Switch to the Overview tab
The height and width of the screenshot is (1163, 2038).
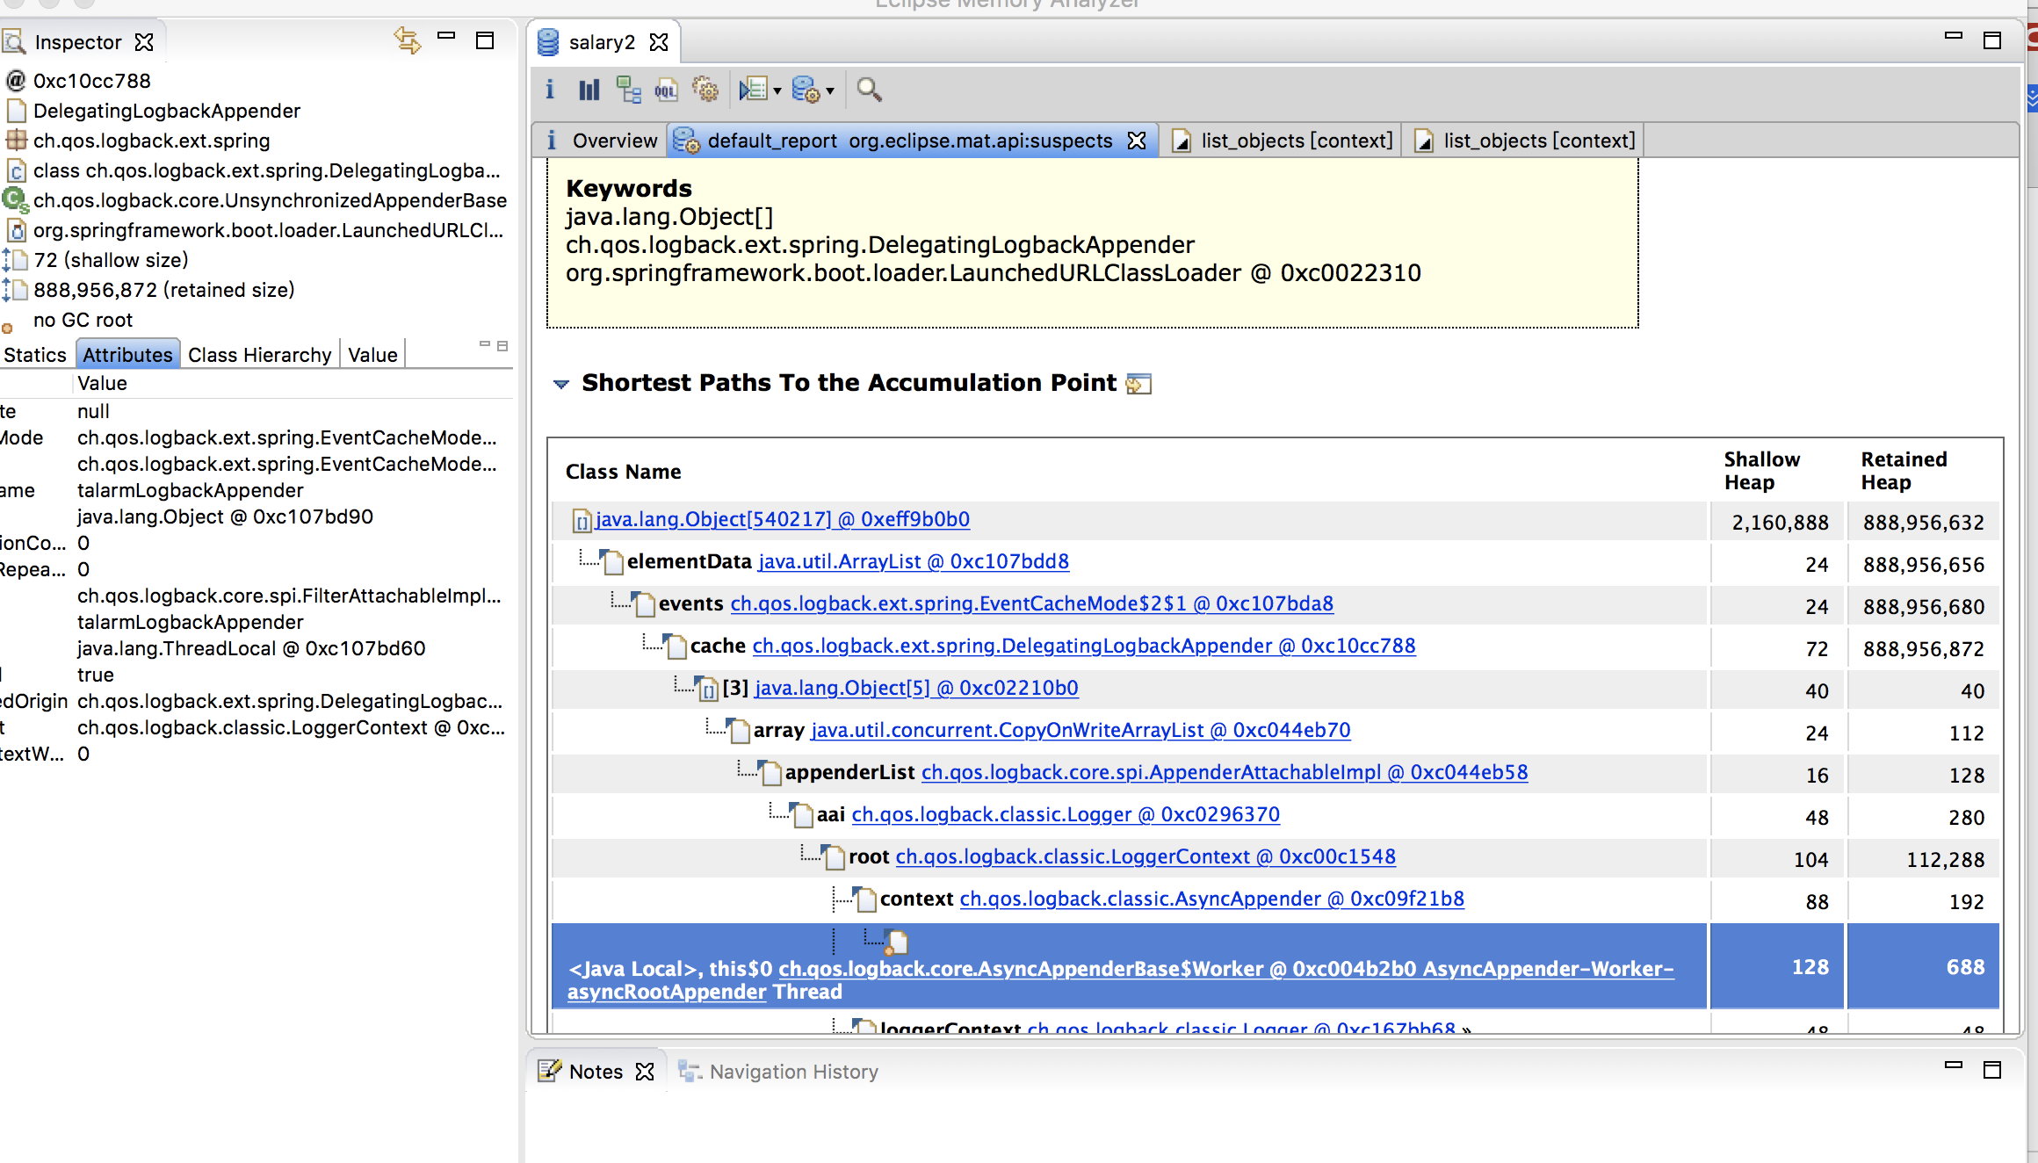(x=602, y=141)
